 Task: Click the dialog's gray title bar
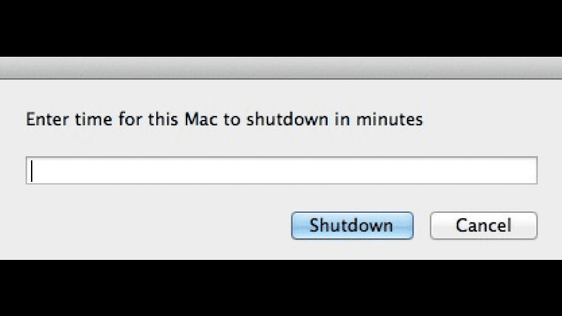pyautogui.click(x=281, y=68)
